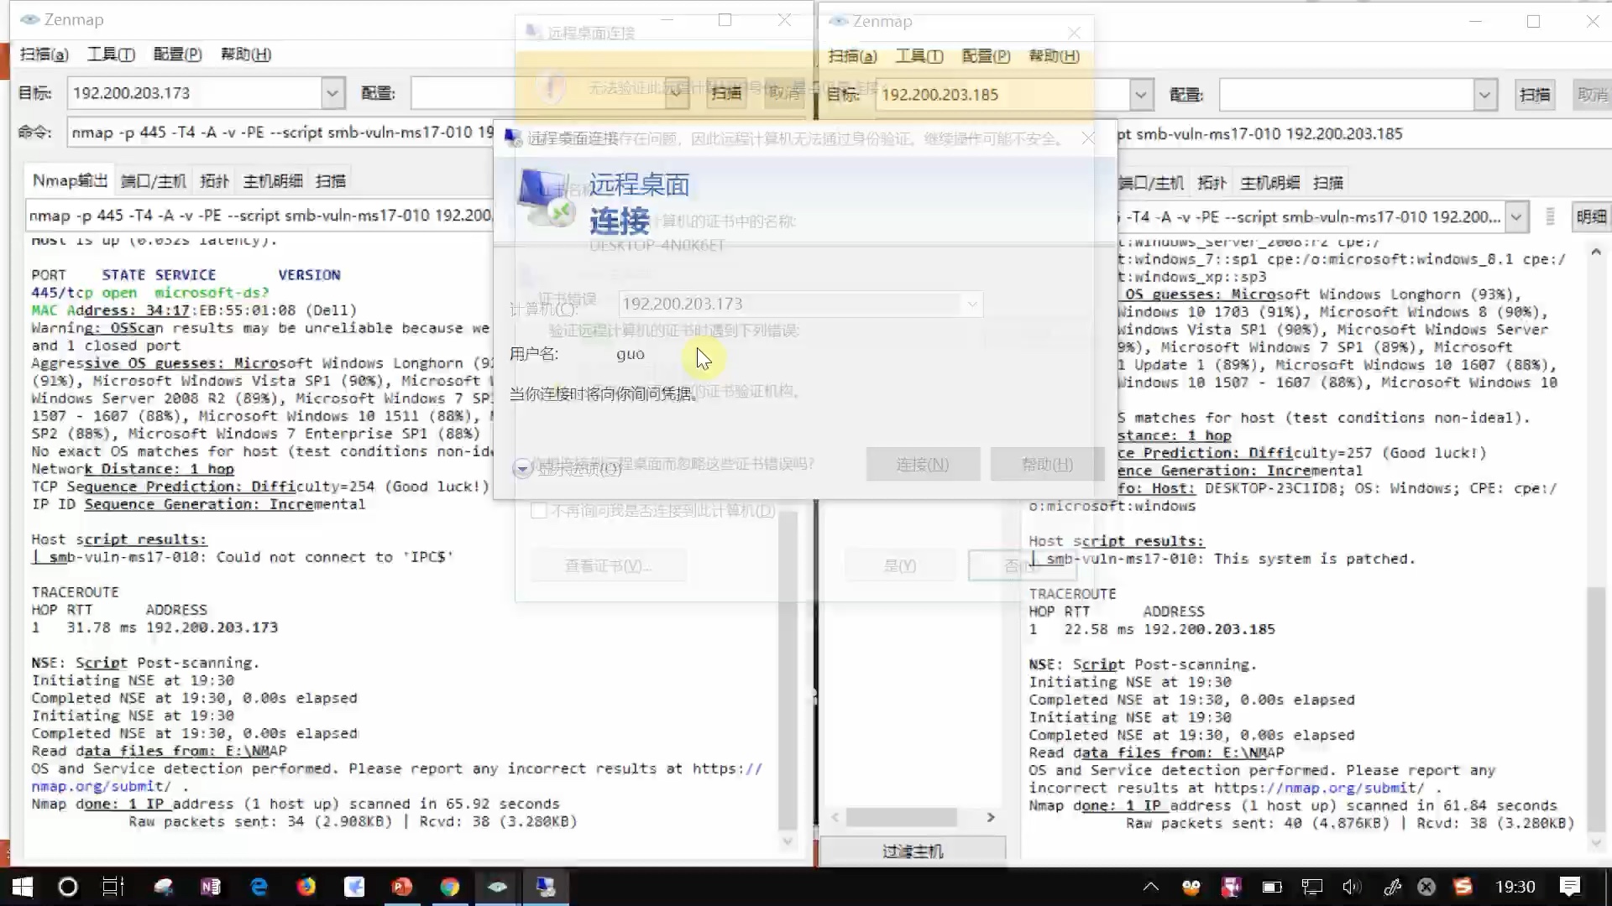
Task: Open scan output dropdown in right Zenmap
Action: 1515,217
